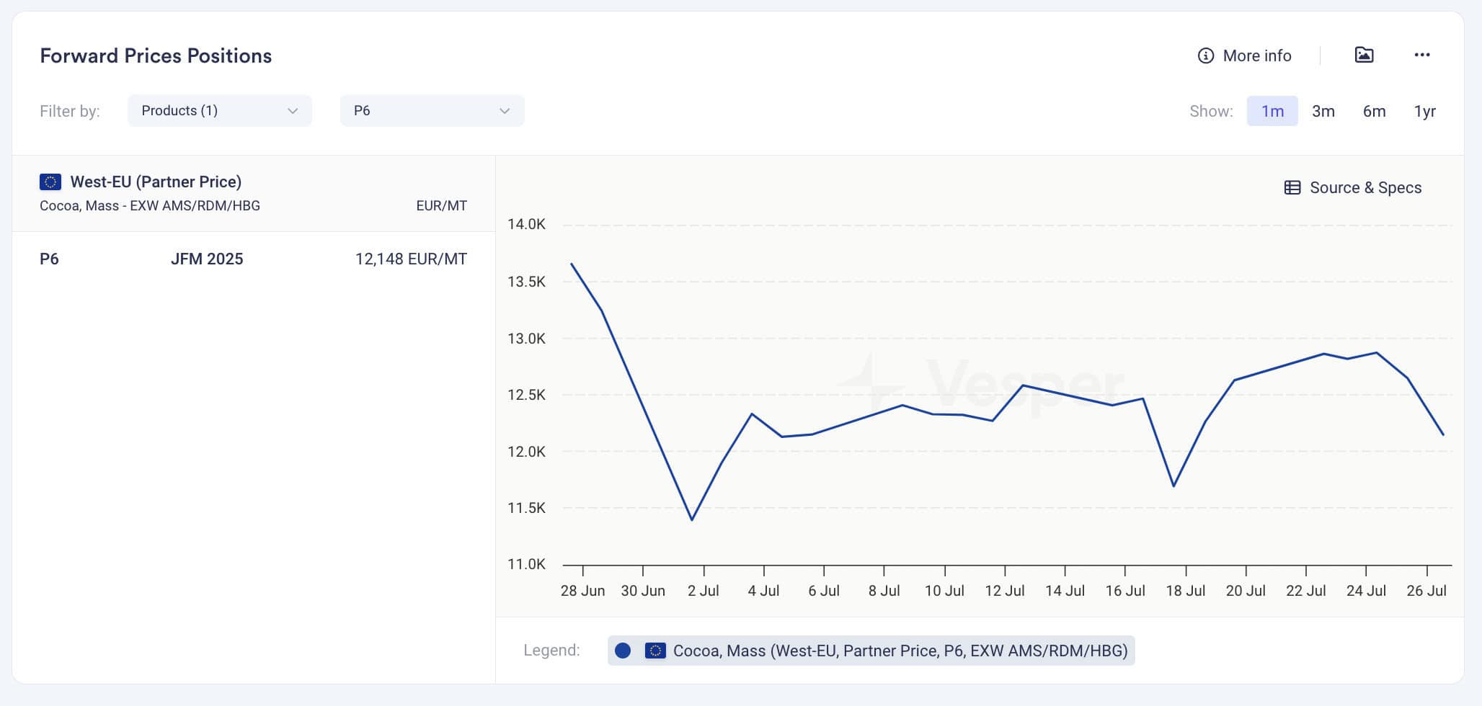
Task: Click the Show label
Action: tap(1211, 111)
